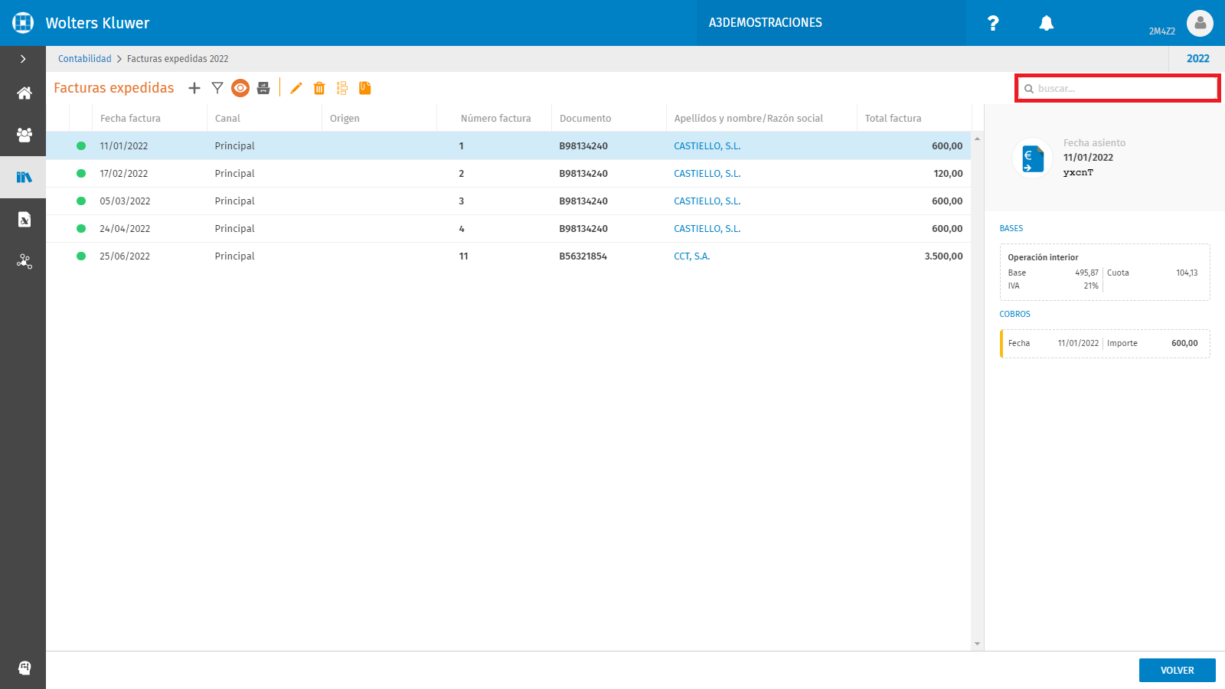Open user profile avatar
This screenshot has width=1225, height=689.
click(x=1200, y=23)
